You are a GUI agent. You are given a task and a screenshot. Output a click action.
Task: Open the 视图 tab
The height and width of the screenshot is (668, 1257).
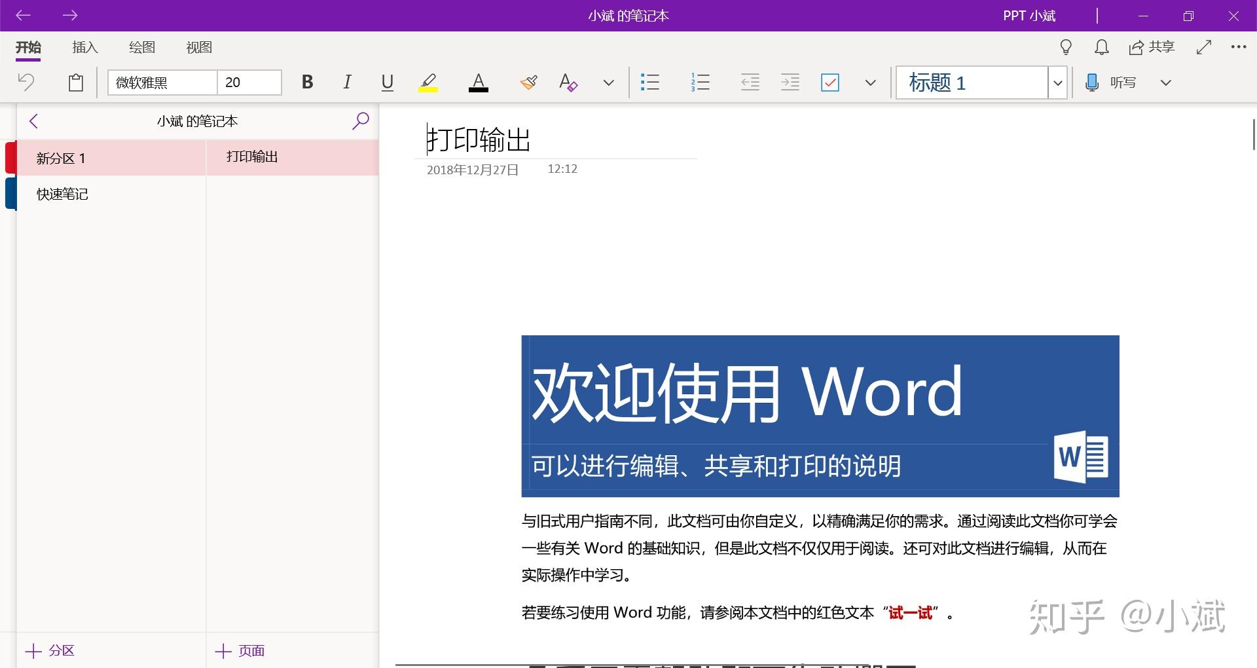pos(199,47)
